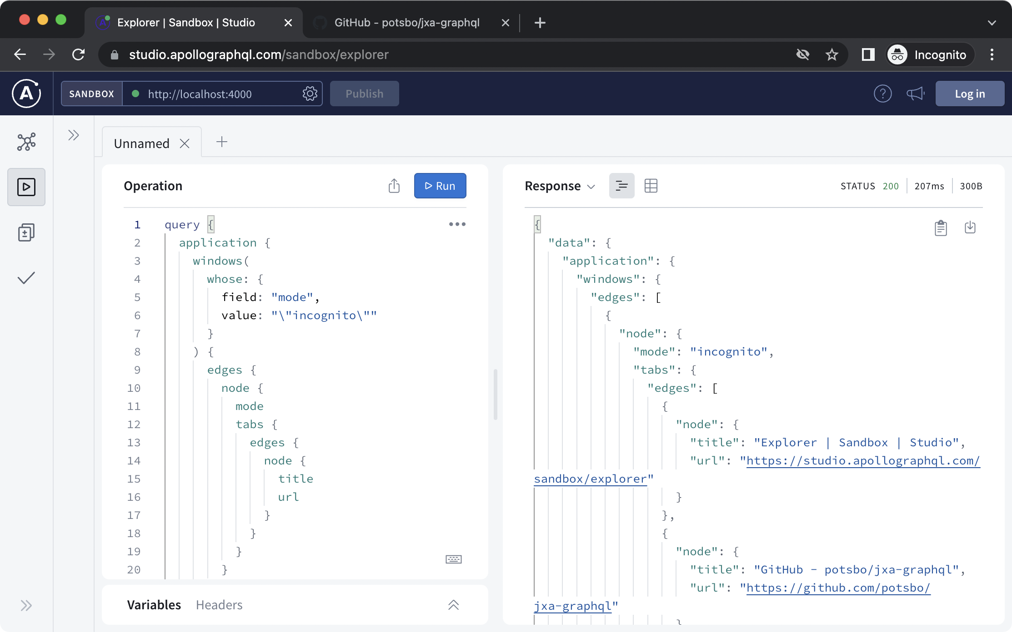Switch to GitHub potsbo/jxa-graphql browser tab
Viewport: 1012px width, 632px height.
[407, 23]
